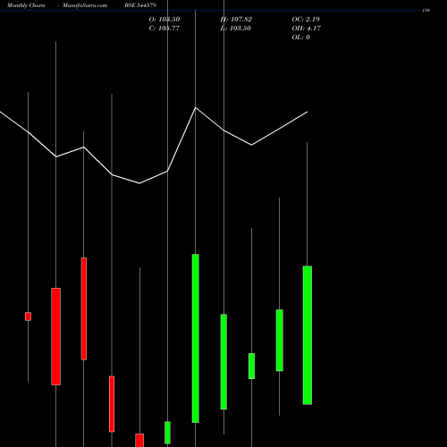Select the first small green candle body

click(x=167, y=433)
